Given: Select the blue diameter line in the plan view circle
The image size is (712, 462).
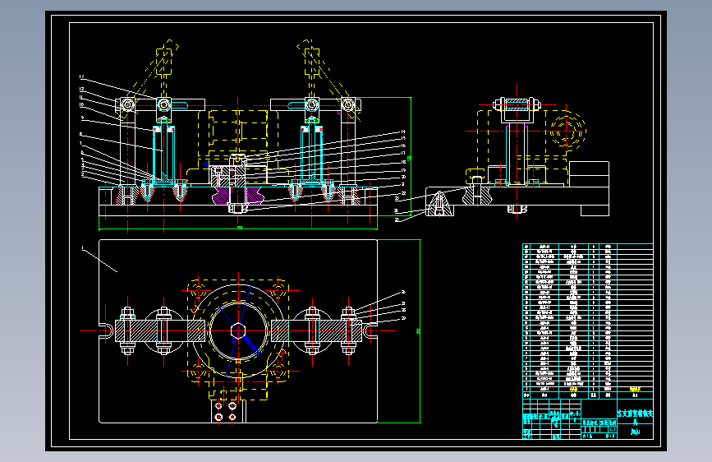Looking at the screenshot, I should 238,330.
